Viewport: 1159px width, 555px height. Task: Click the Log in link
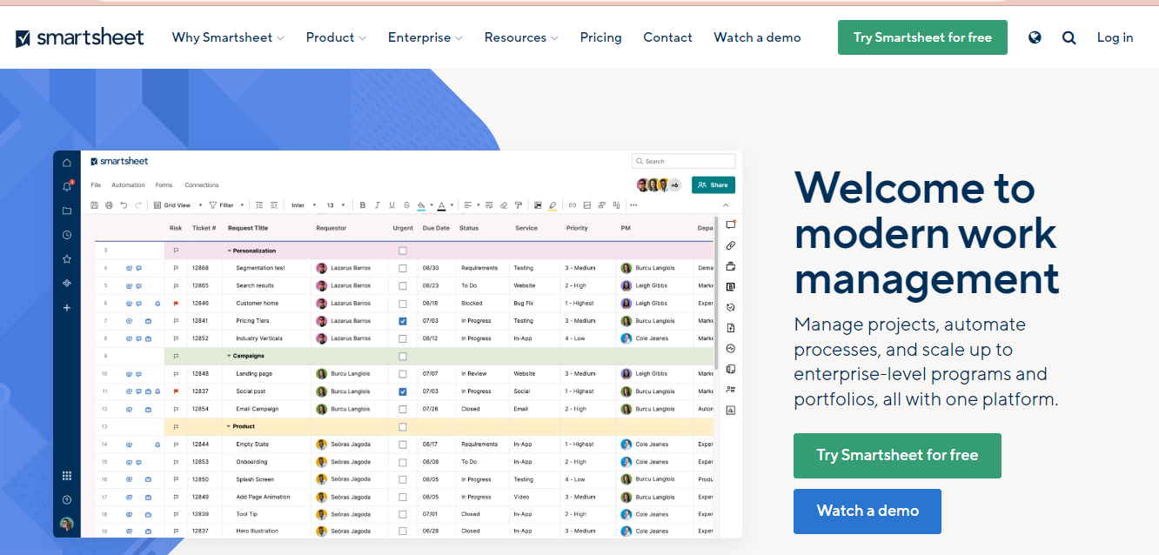(1115, 37)
